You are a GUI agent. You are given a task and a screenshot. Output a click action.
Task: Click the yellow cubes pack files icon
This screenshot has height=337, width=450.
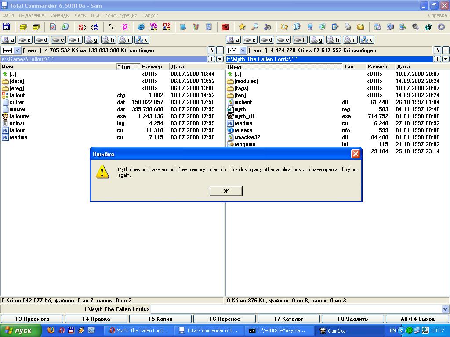click(23, 27)
